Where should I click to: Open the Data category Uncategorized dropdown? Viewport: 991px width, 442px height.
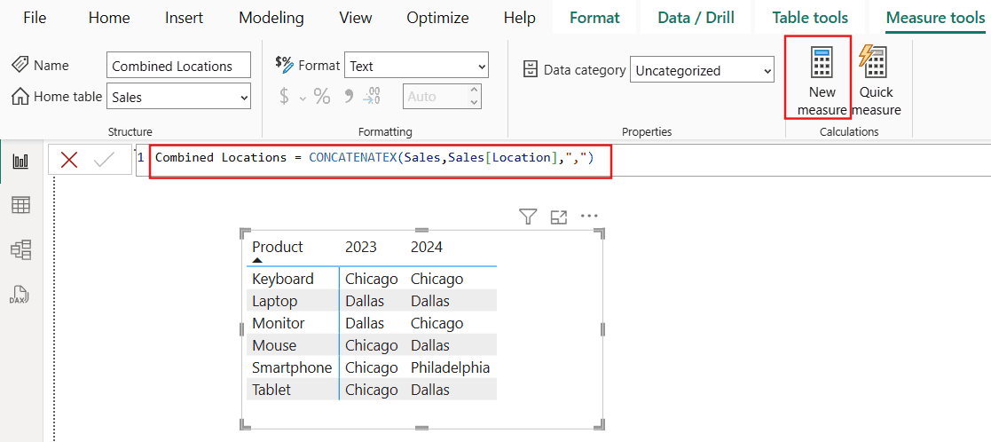702,70
